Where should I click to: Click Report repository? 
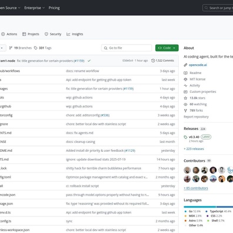coord(196,116)
